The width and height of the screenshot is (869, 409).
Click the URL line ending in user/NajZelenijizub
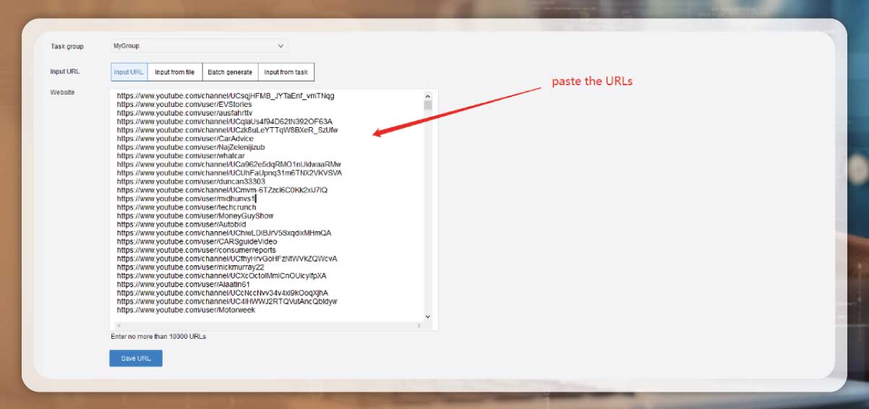(191, 147)
